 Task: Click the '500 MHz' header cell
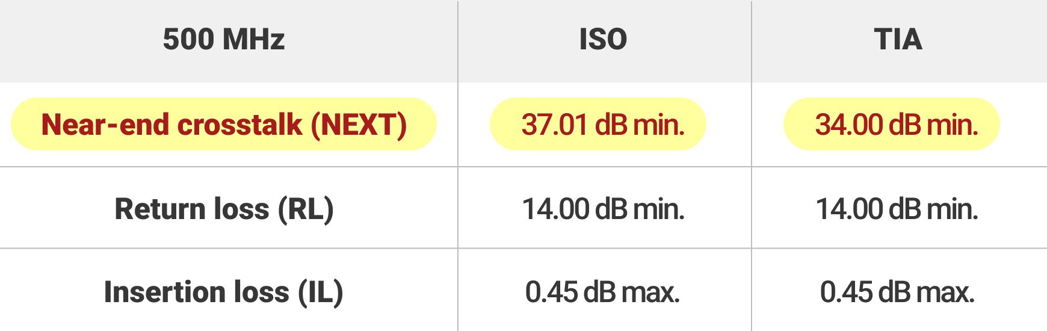[223, 40]
